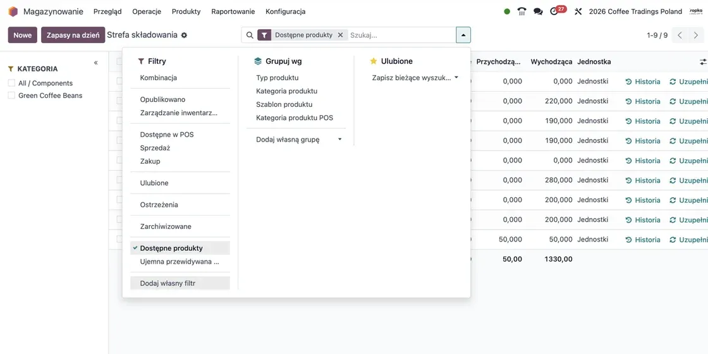The width and height of the screenshot is (708, 354).
Task: Click the funnel icon in the filter chip
Action: 264,35
